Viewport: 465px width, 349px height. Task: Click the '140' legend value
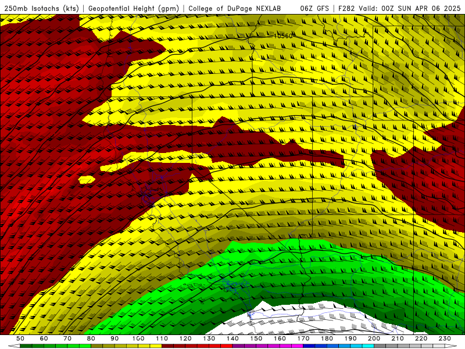click(x=233, y=339)
